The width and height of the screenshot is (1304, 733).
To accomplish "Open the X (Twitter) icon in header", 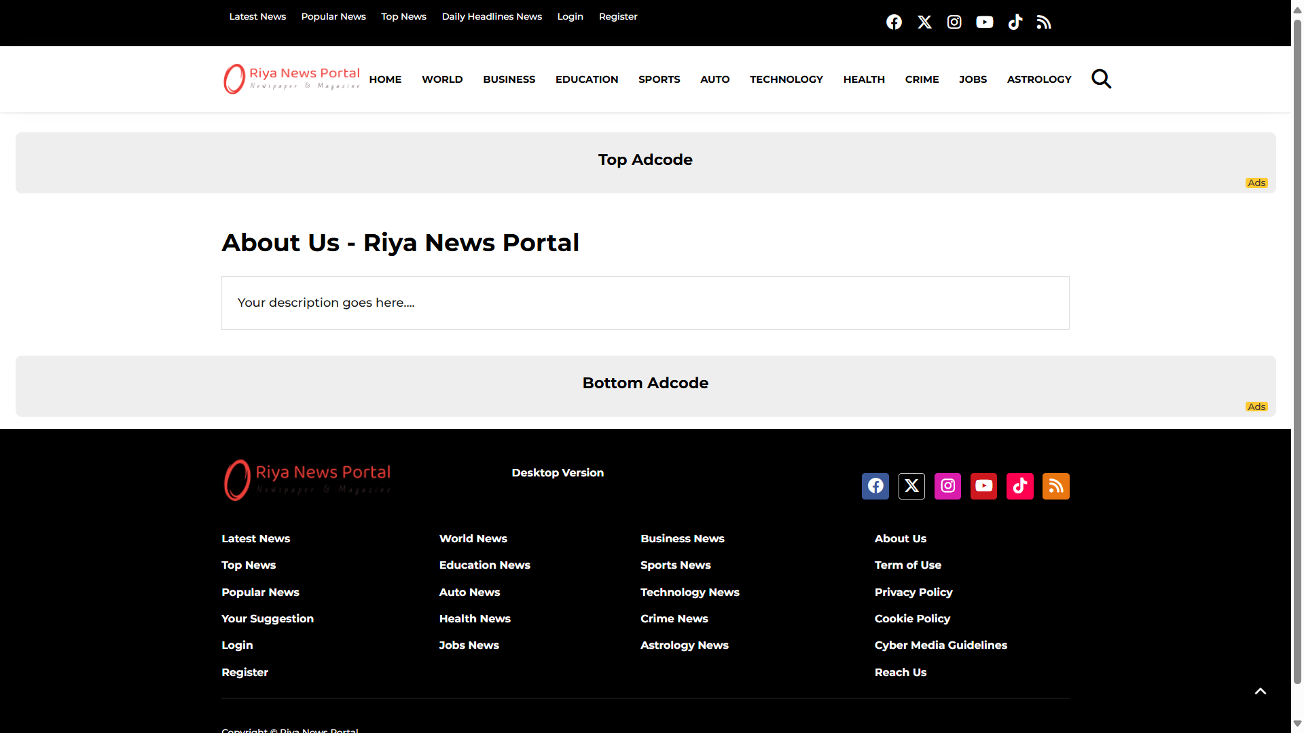I will pos(924,22).
